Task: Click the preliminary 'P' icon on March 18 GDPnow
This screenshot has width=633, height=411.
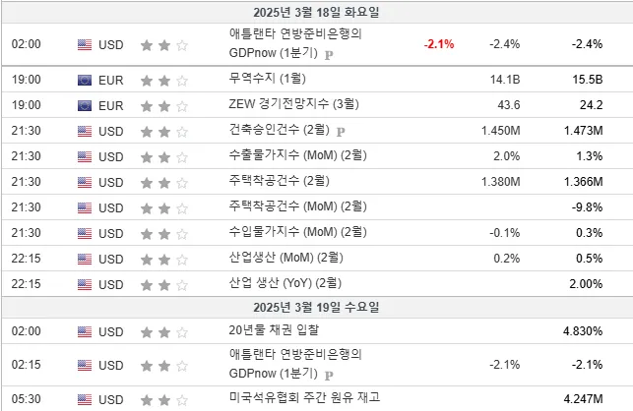Action: pos(329,54)
